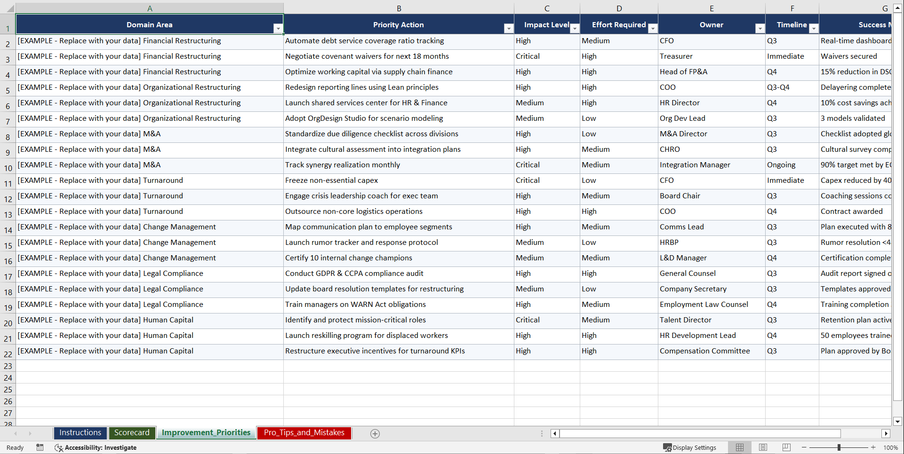Open the Impact Level filter dropdown
The height and width of the screenshot is (454, 904).
tap(574, 28)
